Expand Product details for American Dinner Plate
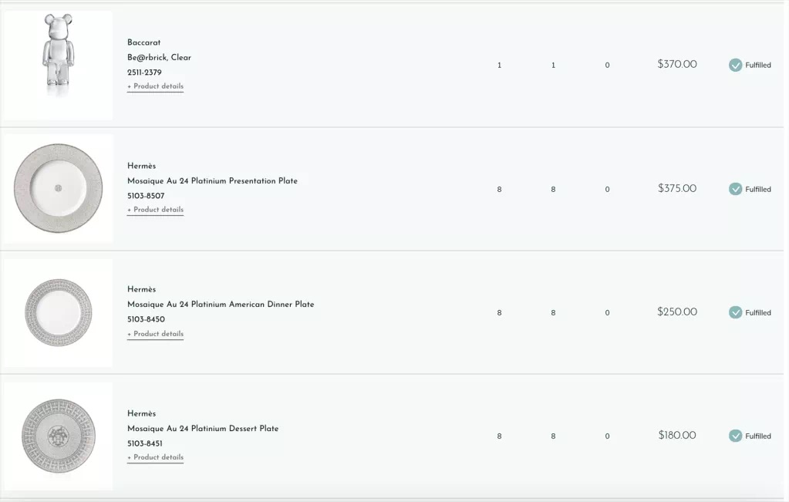This screenshot has height=502, width=789. click(x=155, y=333)
